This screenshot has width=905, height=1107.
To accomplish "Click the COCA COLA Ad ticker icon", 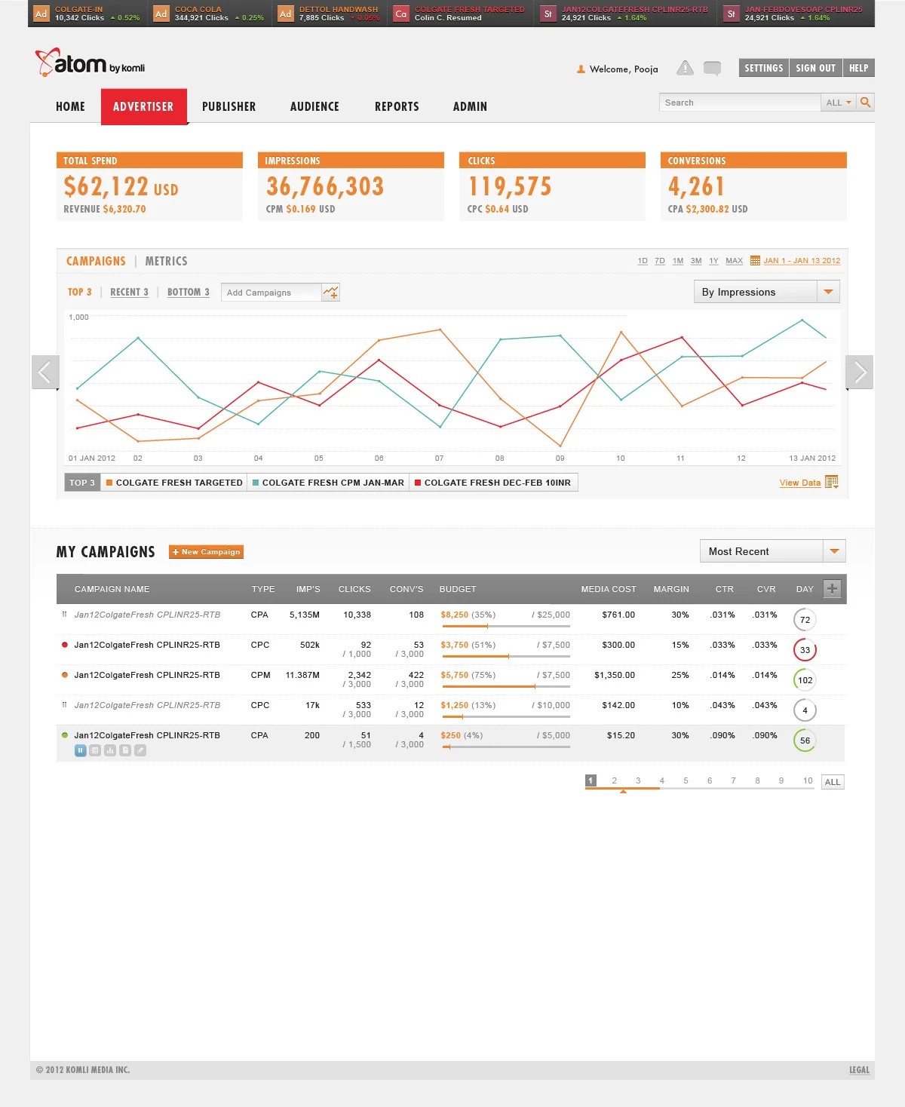I will (161, 14).
